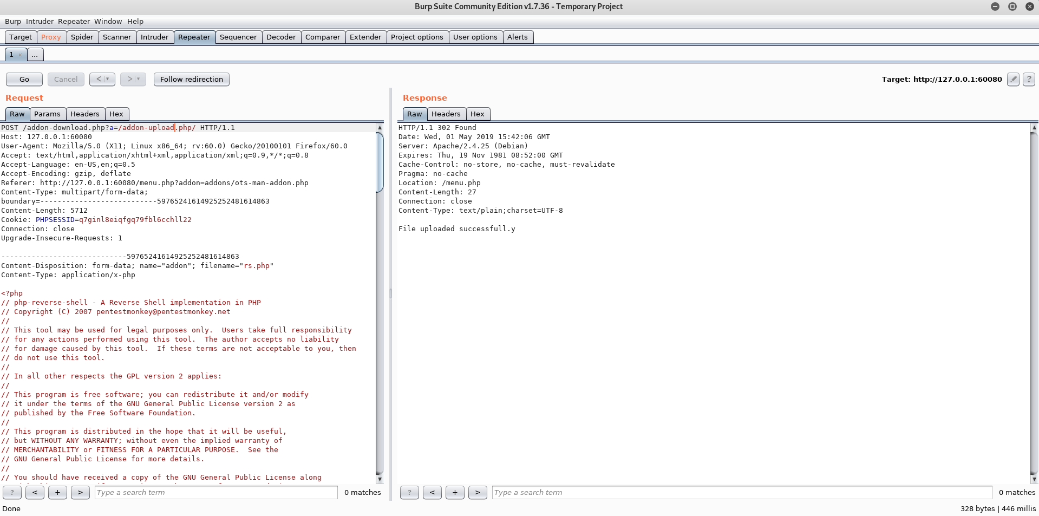1039x516 pixels.
Task: Open the Repeater menu in menu bar
Action: 74,22
